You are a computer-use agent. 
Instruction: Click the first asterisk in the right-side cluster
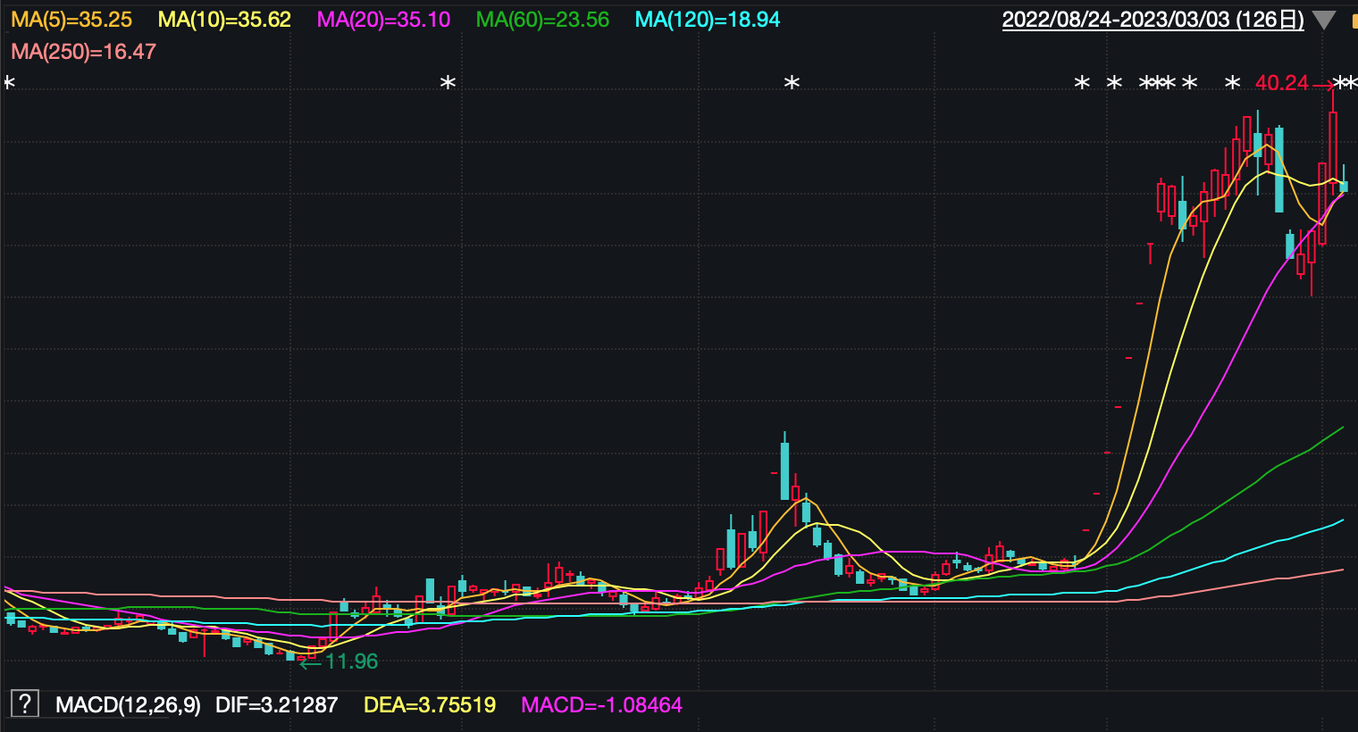[x=1082, y=83]
